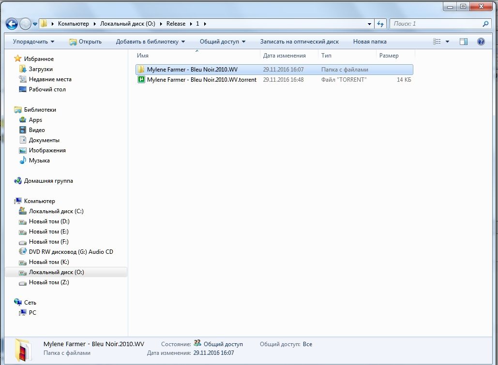Click the yellow folder icon in file list
Screen dimensions: 498x365
141,69
